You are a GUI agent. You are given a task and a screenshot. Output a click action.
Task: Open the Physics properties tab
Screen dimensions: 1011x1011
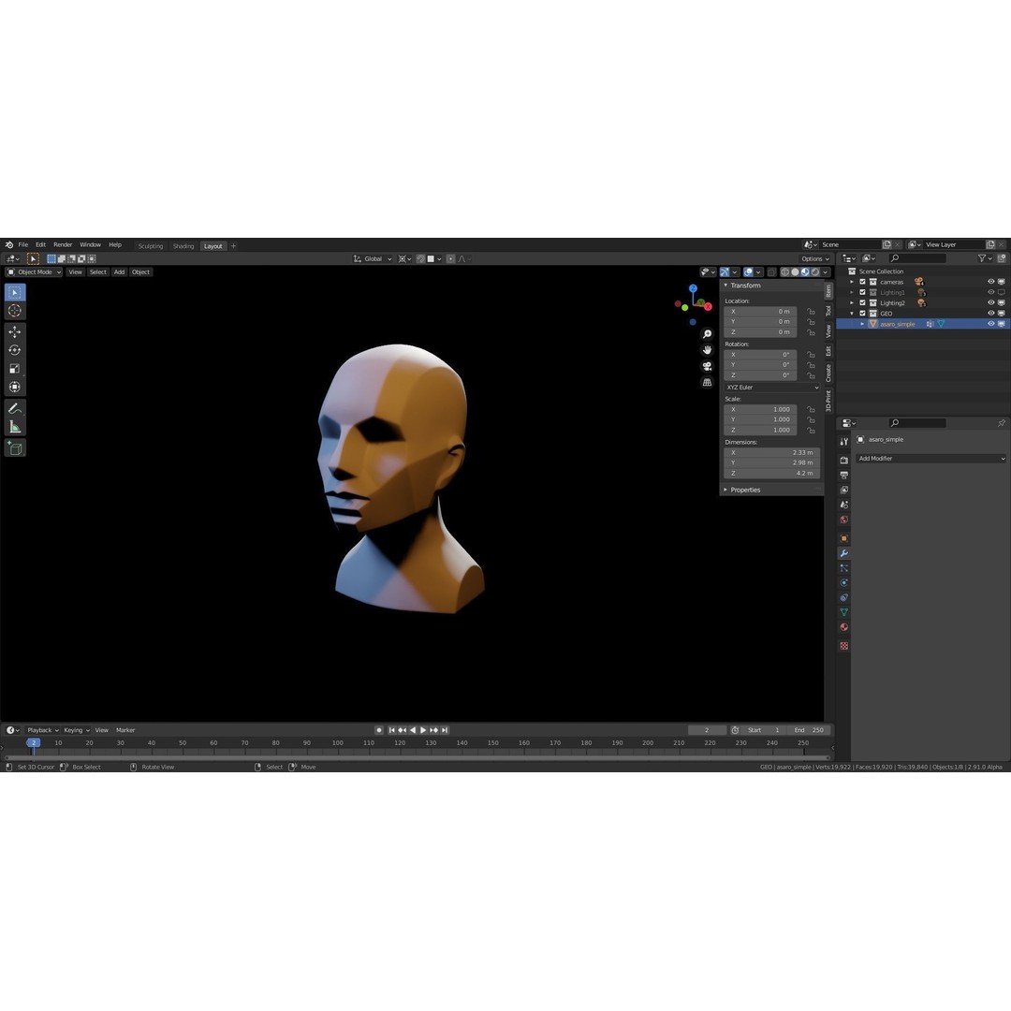844,583
